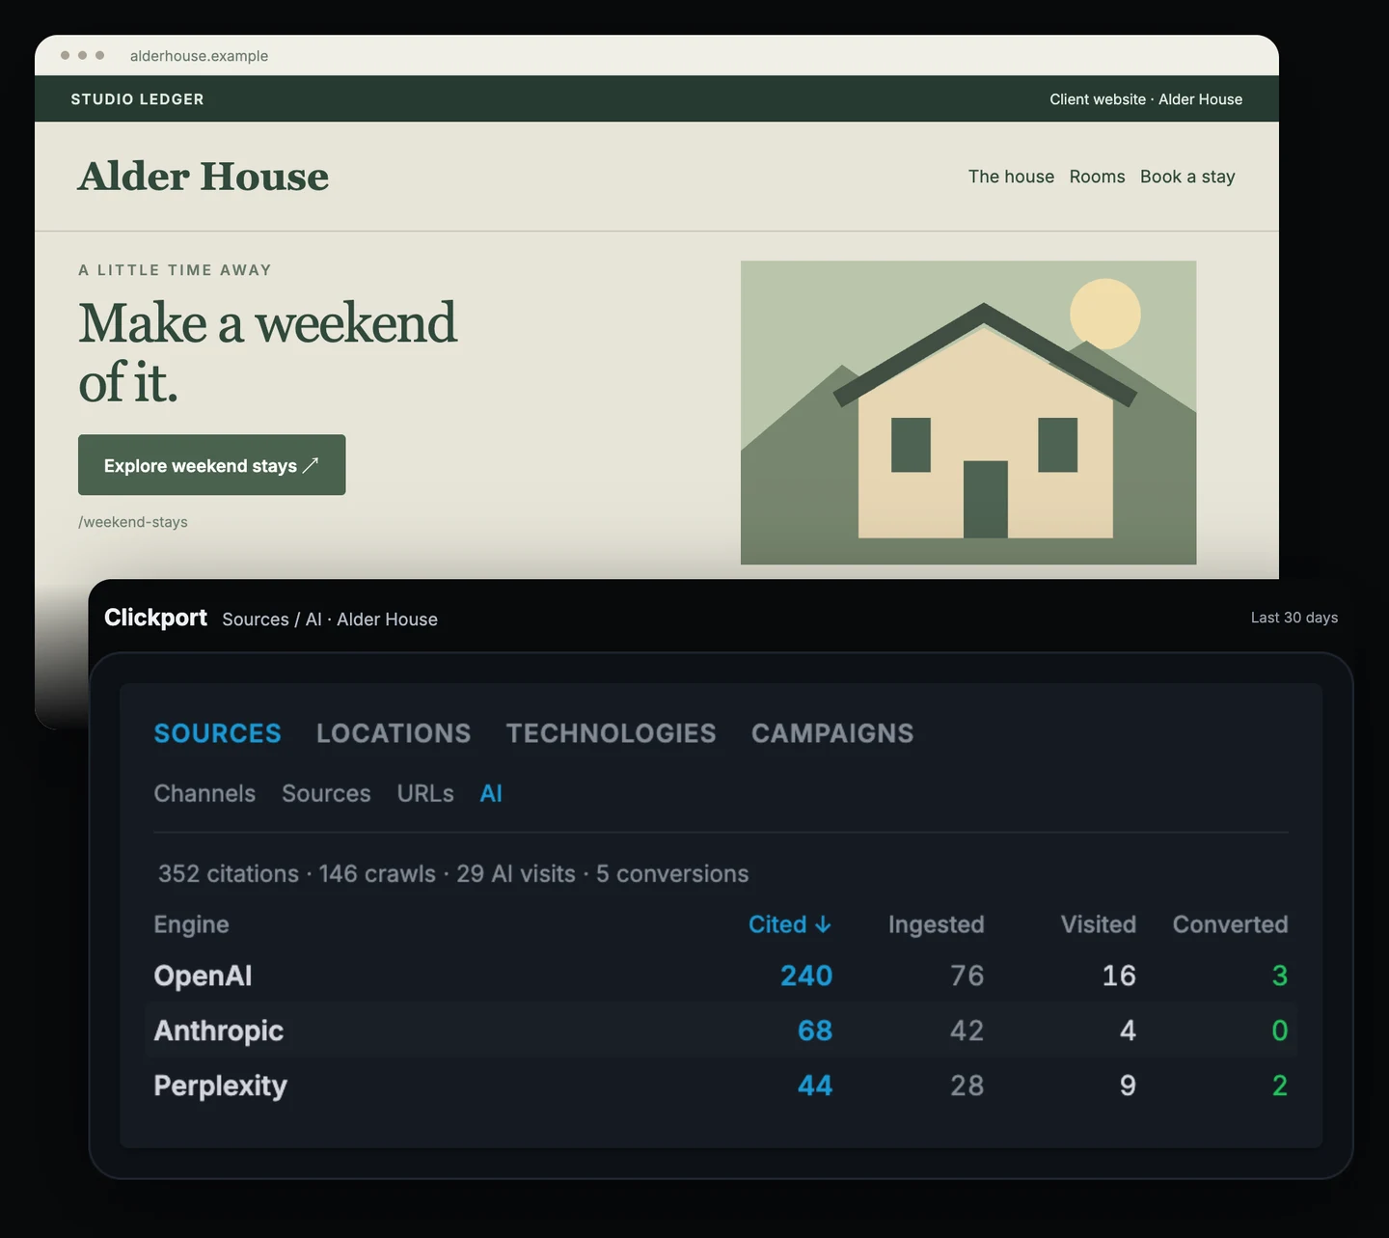Click OpenAI visited value 16
Screen dimensions: 1389x1238
point(1119,976)
